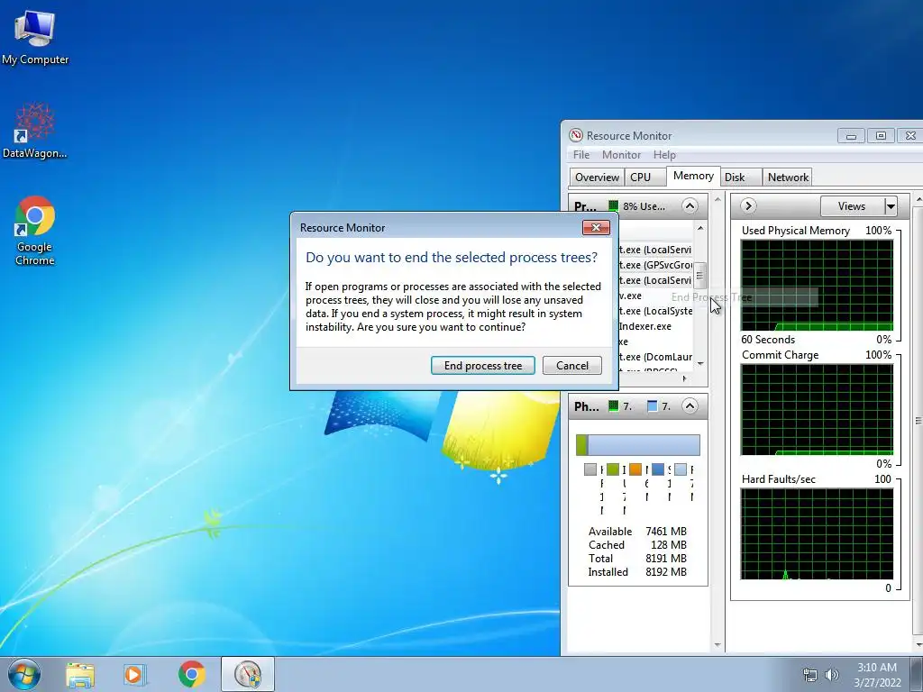Image resolution: width=923 pixels, height=692 pixels.
Task: Click the Commit Charge graph
Action: point(817,410)
